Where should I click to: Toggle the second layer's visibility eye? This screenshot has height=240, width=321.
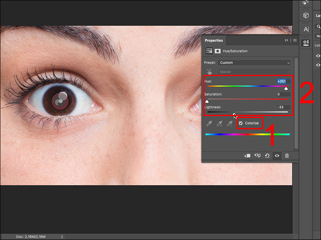[x=318, y=65]
